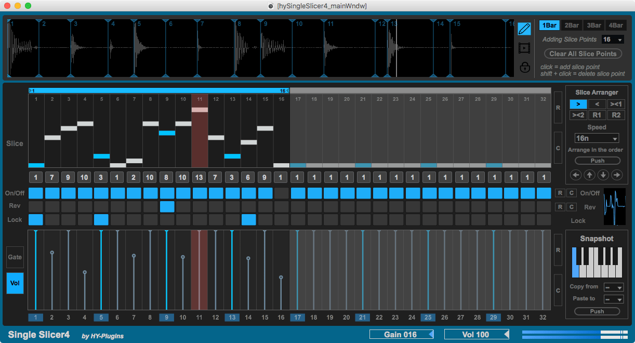Click the down arrow in Slice Arranger
635x343 pixels.
603,175
